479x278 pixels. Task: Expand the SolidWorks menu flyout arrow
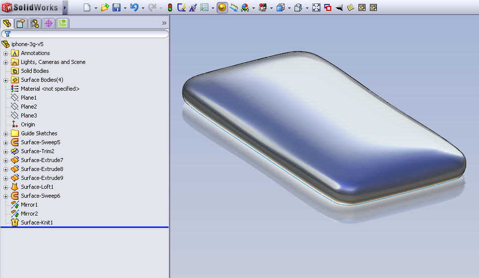click(65, 7)
